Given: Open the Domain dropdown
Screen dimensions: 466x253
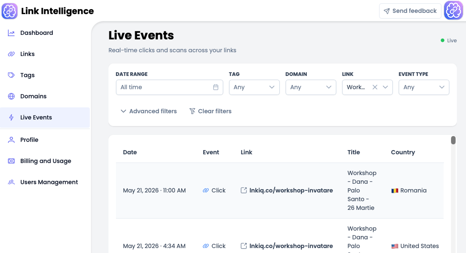Looking at the screenshot, I should coord(311,87).
